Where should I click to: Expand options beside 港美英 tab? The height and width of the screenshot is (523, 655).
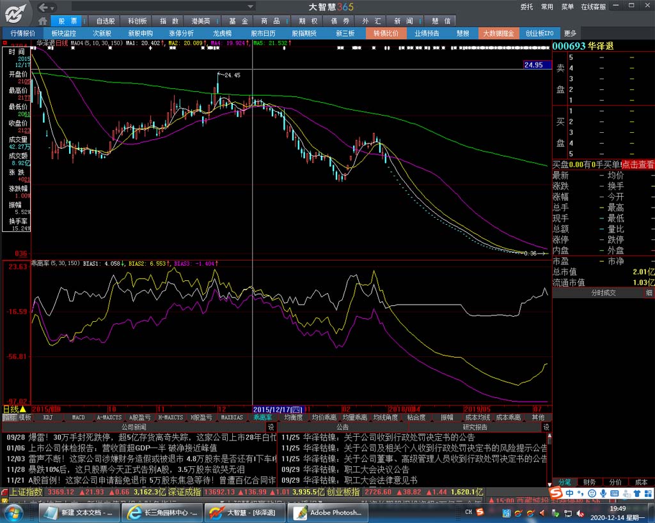219,21
